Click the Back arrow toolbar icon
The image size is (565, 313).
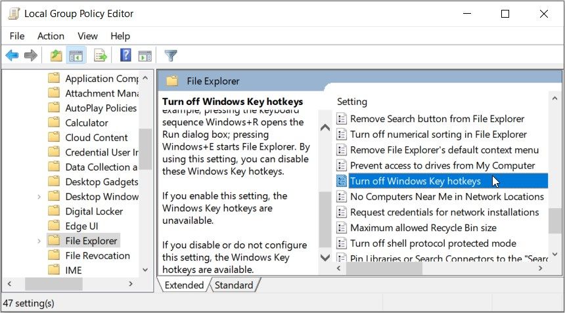[12, 56]
